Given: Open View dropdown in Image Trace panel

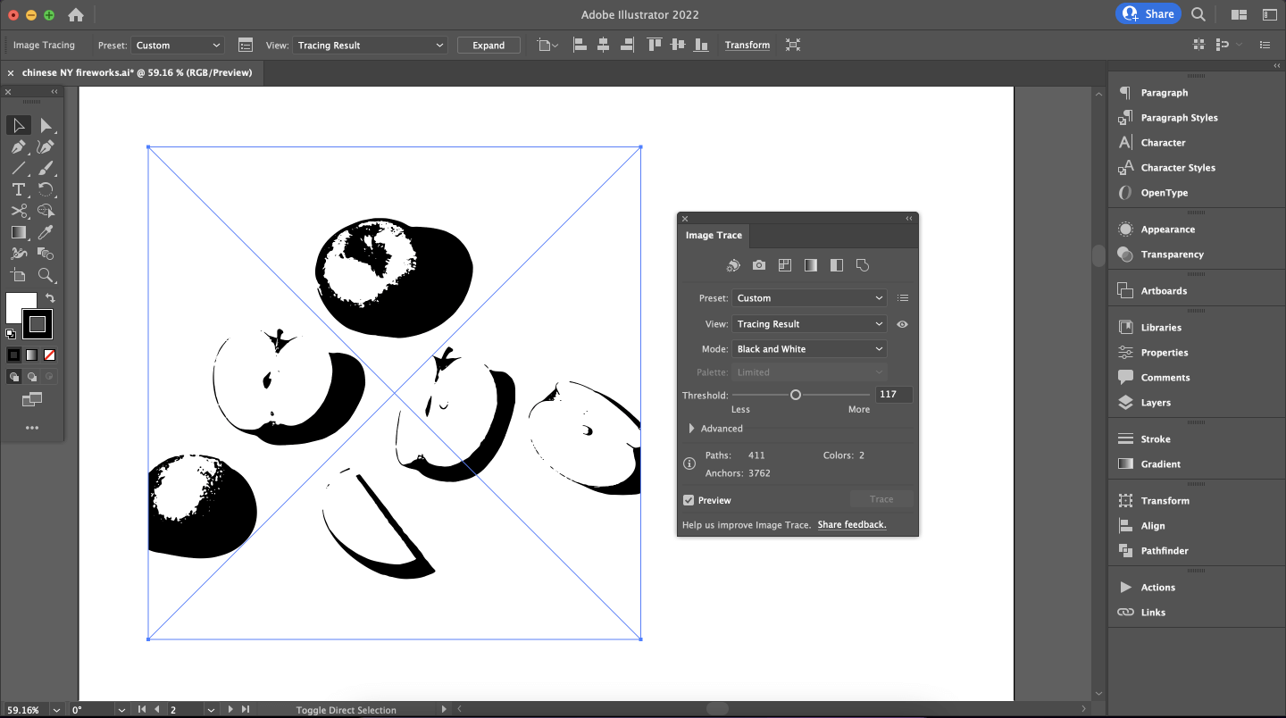Looking at the screenshot, I should [809, 324].
